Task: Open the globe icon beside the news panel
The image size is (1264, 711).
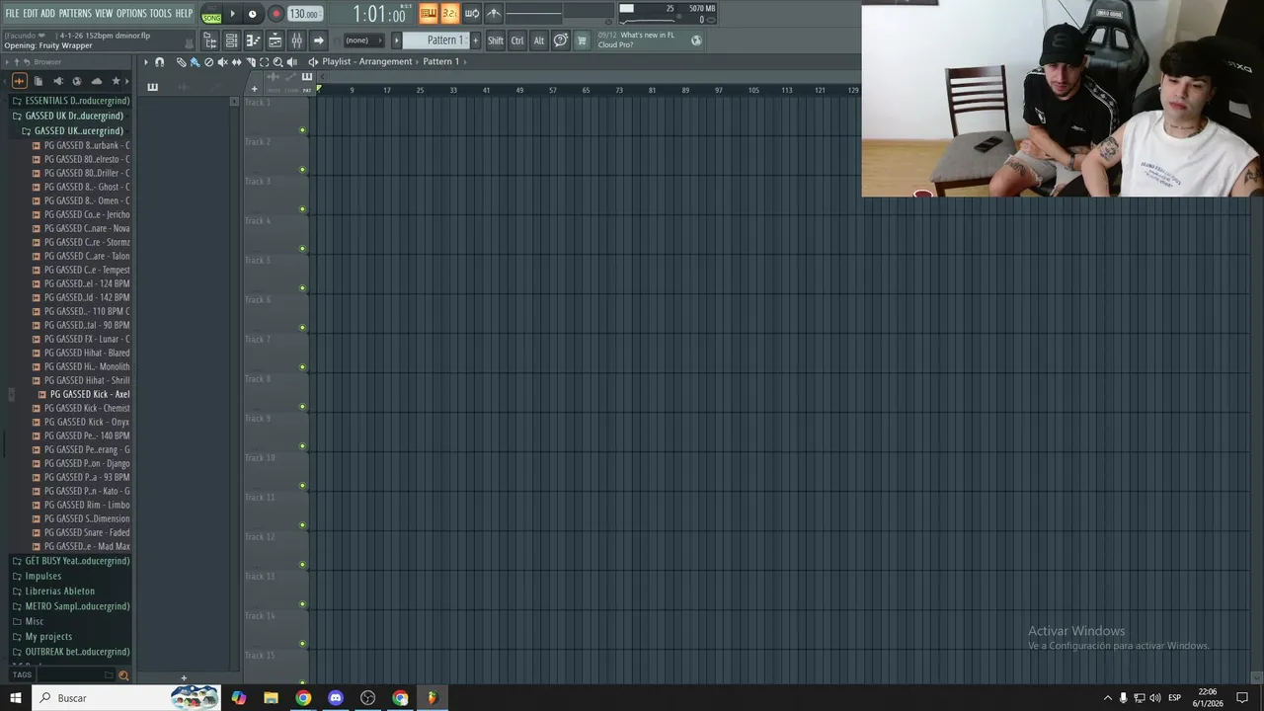Action: coord(696,40)
